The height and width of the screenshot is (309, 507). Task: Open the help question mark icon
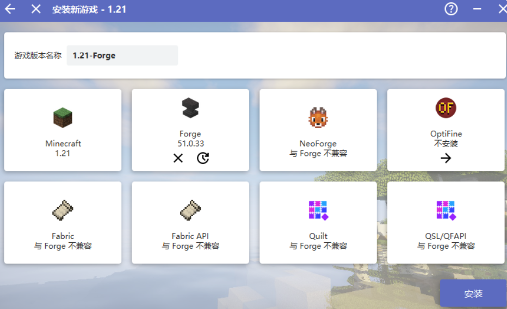451,9
